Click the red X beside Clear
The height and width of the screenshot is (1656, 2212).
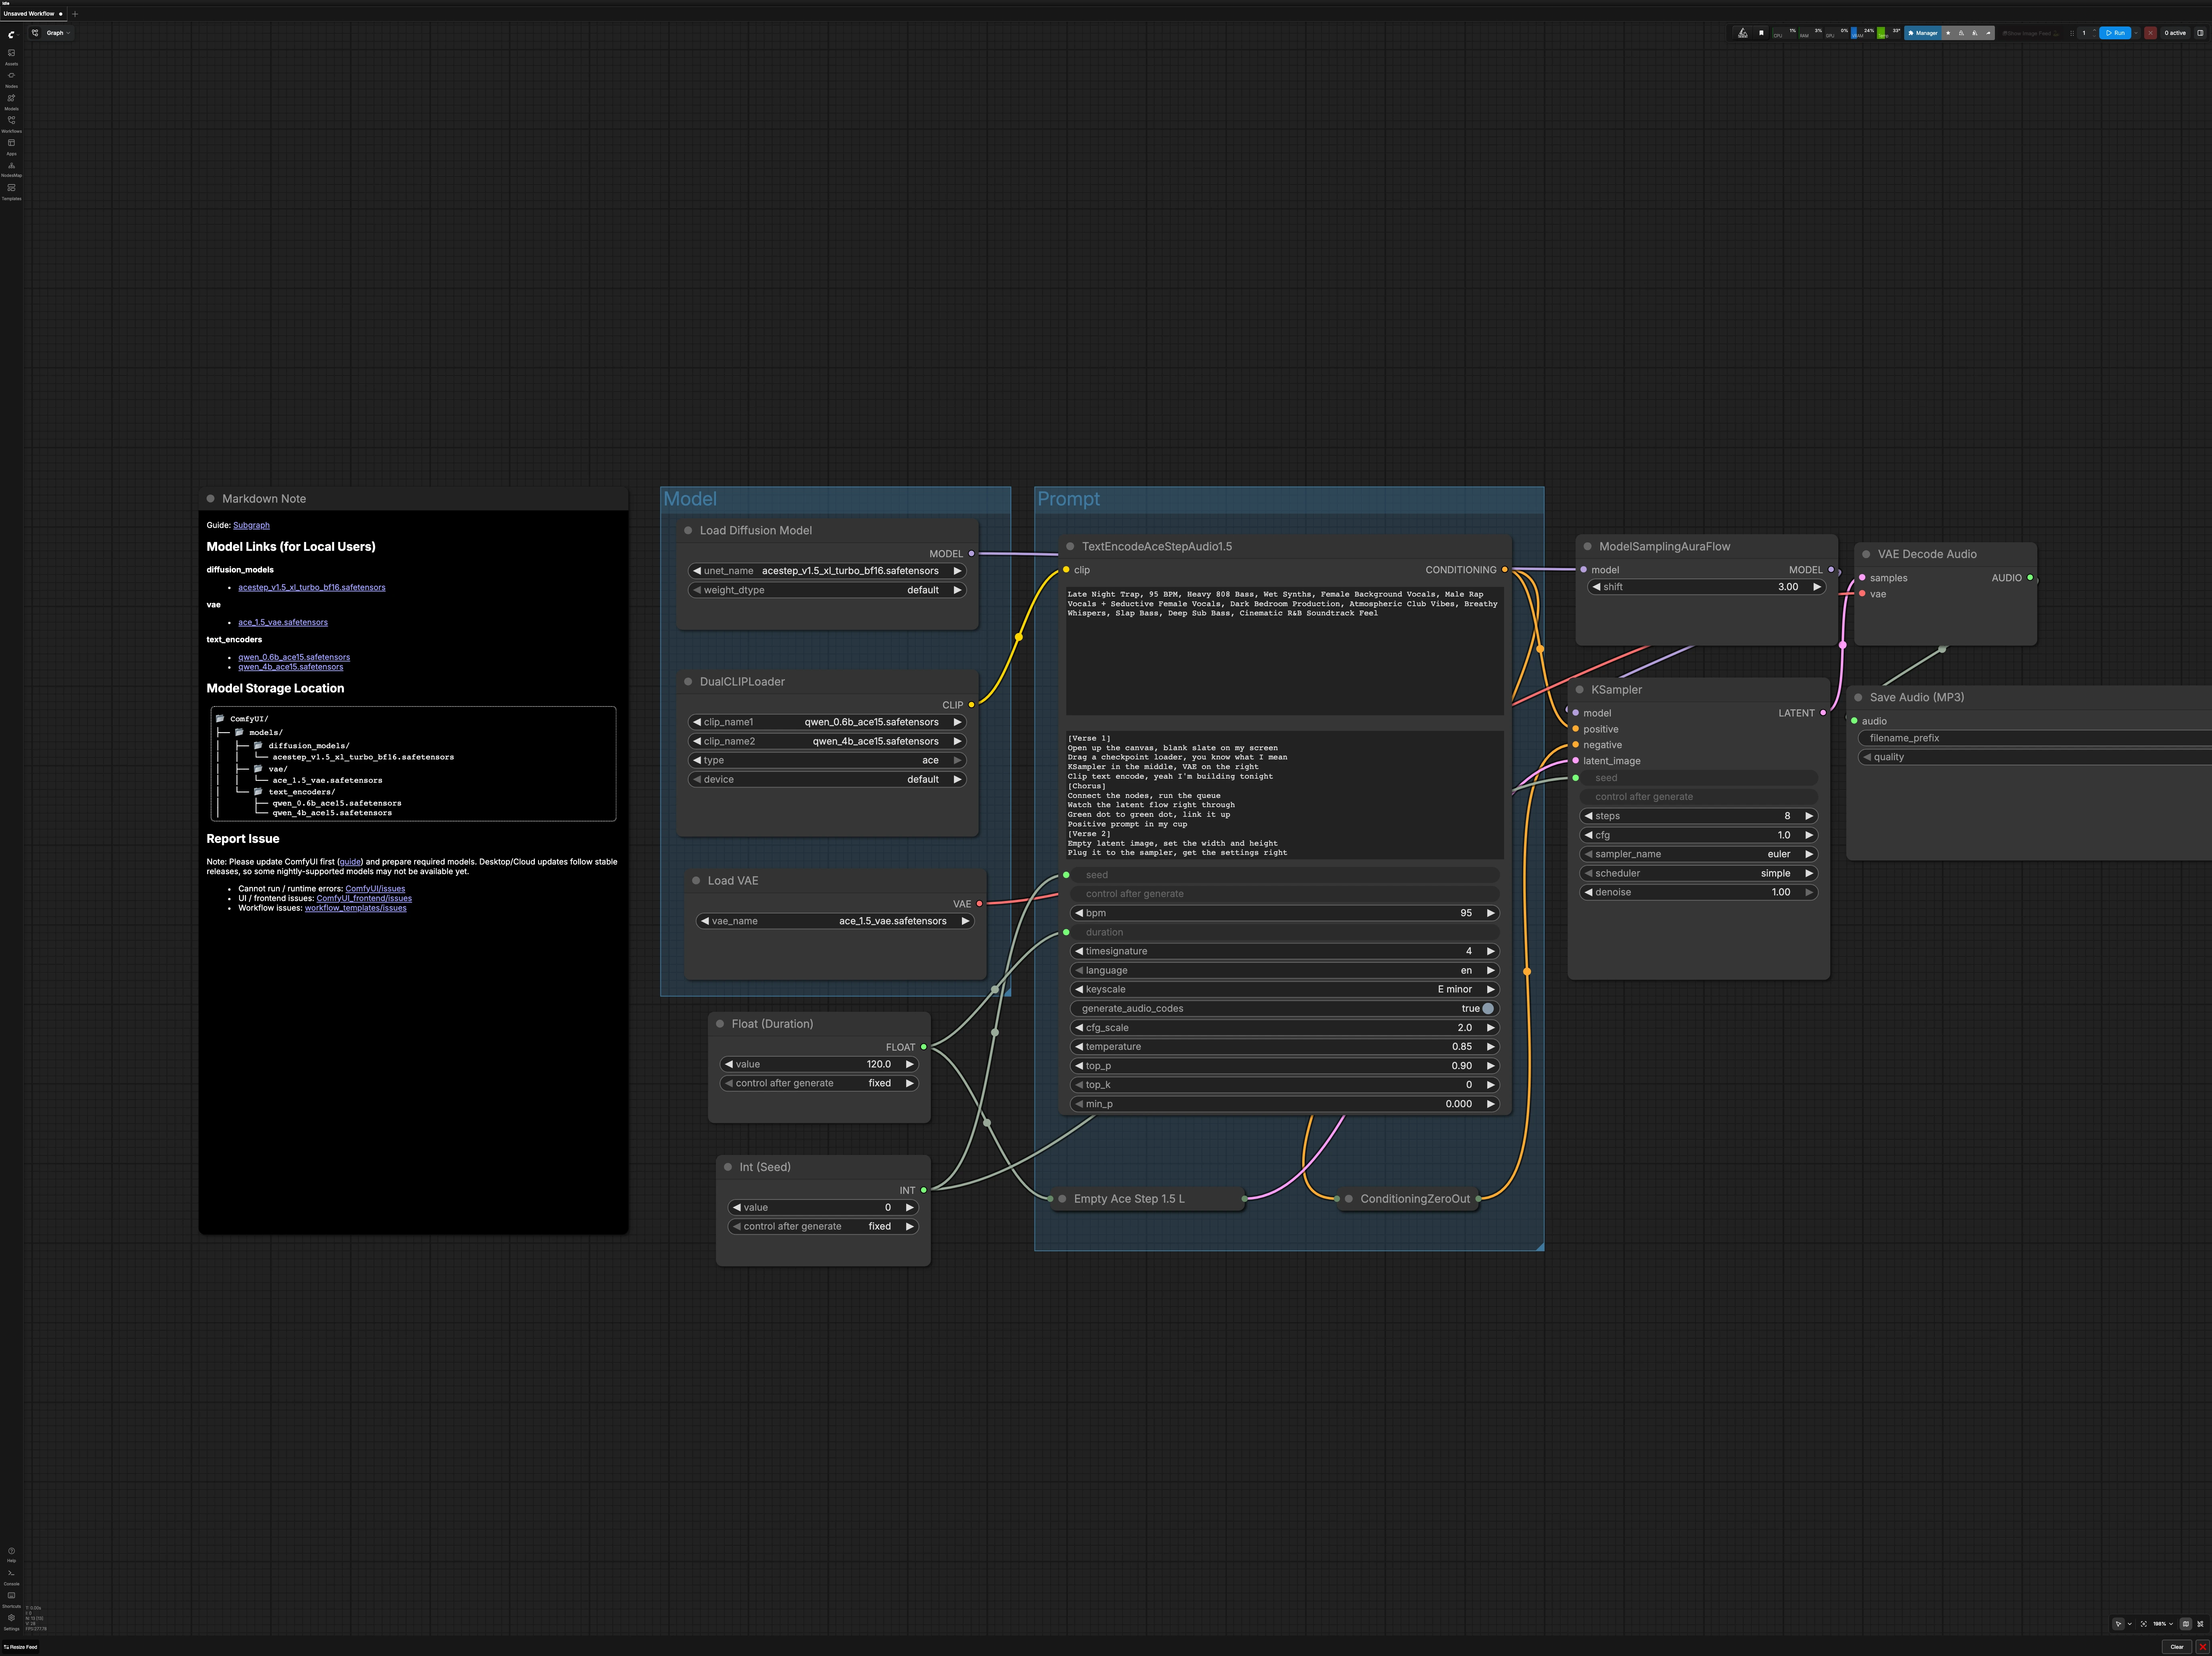point(2203,1647)
